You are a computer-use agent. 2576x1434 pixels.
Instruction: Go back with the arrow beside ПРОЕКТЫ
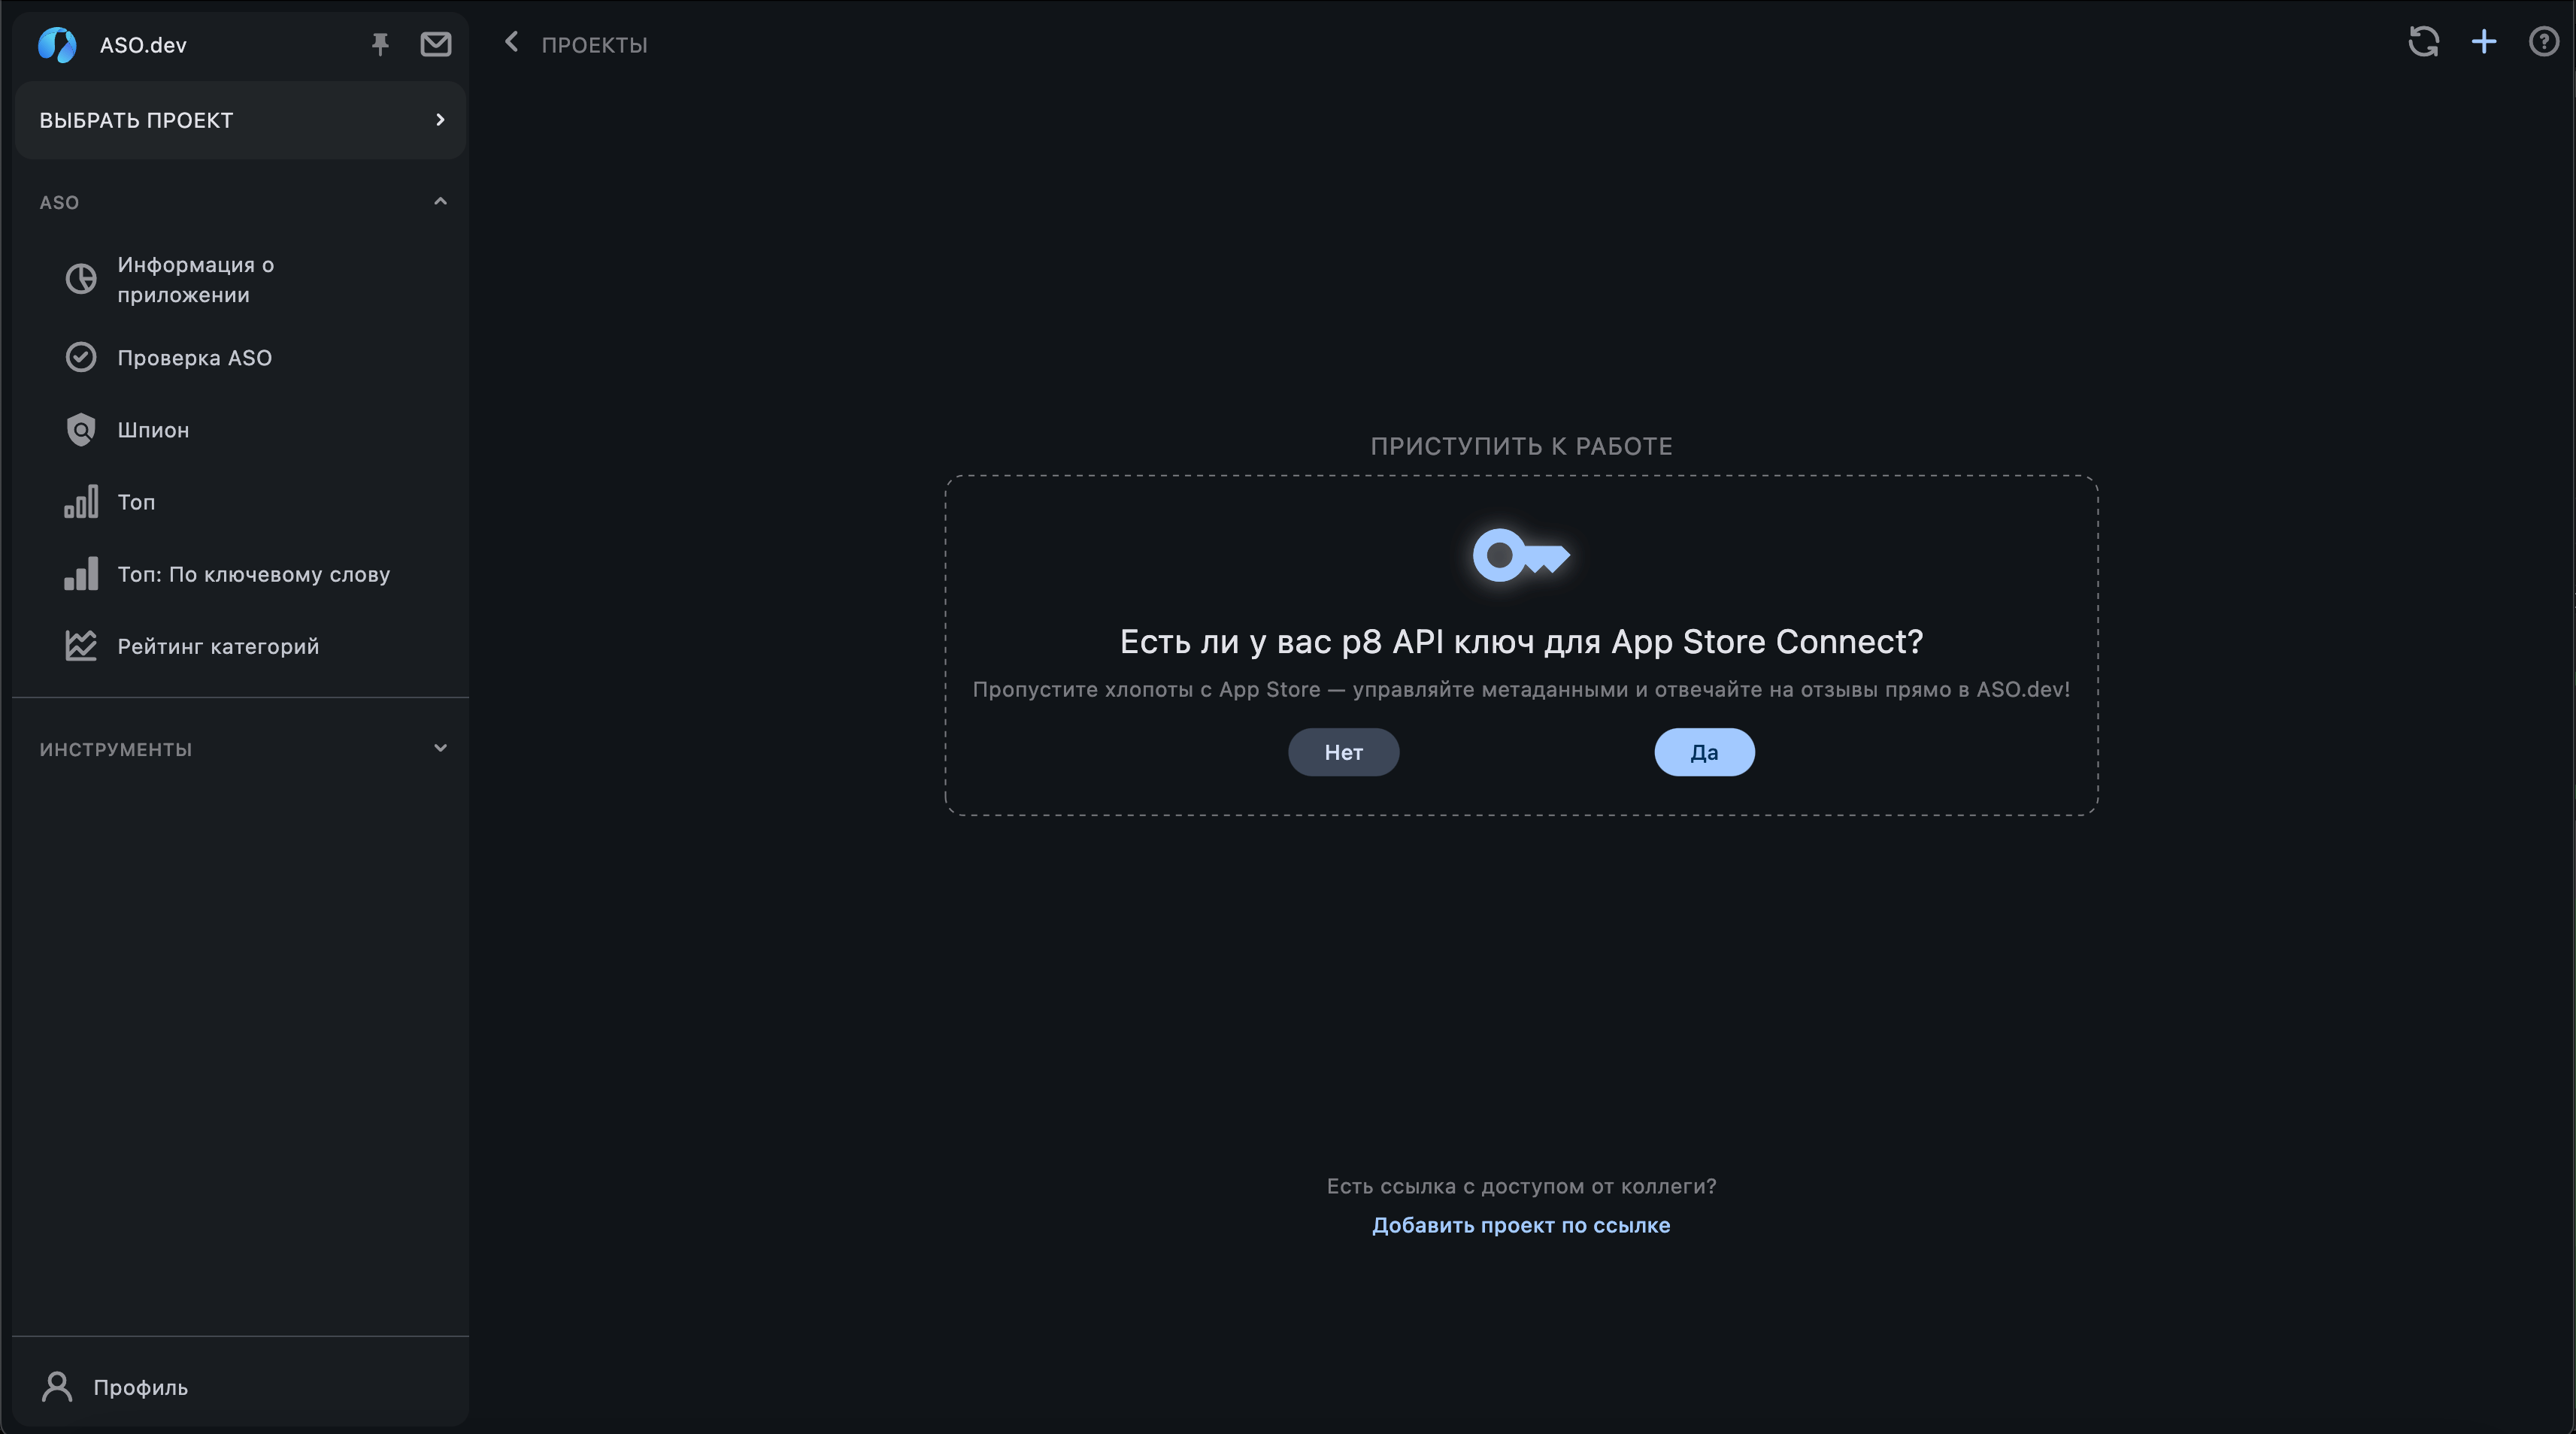point(512,42)
